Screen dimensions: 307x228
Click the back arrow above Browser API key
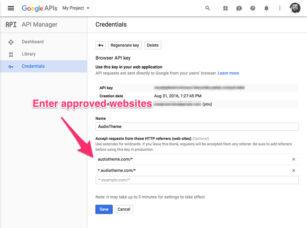point(100,45)
